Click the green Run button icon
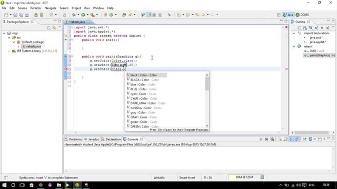Screen dimensions: 337x189 tap(83, 15)
